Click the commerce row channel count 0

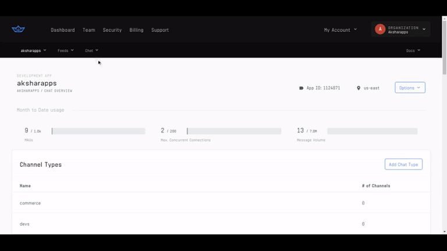(363, 203)
